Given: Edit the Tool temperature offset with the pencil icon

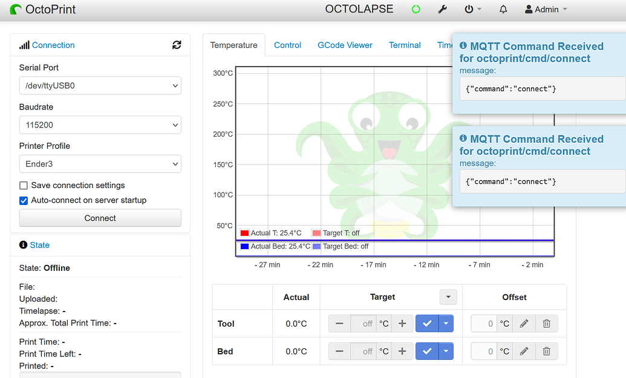Looking at the screenshot, I should [524, 324].
